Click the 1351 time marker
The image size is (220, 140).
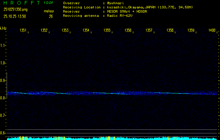click(23, 31)
